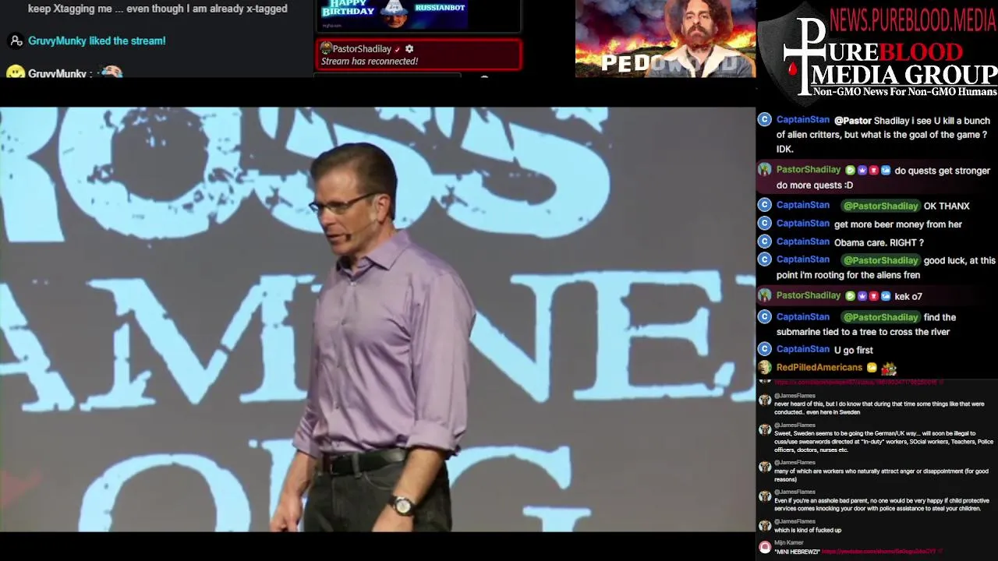998x561 pixels.
Task: Click the RedPilledAmericans avatar
Action: 764,368
